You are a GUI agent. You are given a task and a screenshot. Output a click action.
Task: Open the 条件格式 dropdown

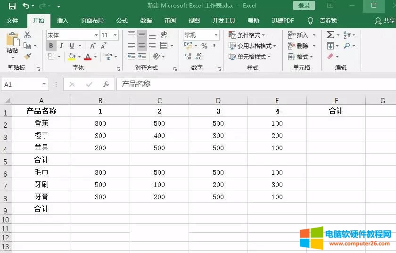[x=247, y=35]
